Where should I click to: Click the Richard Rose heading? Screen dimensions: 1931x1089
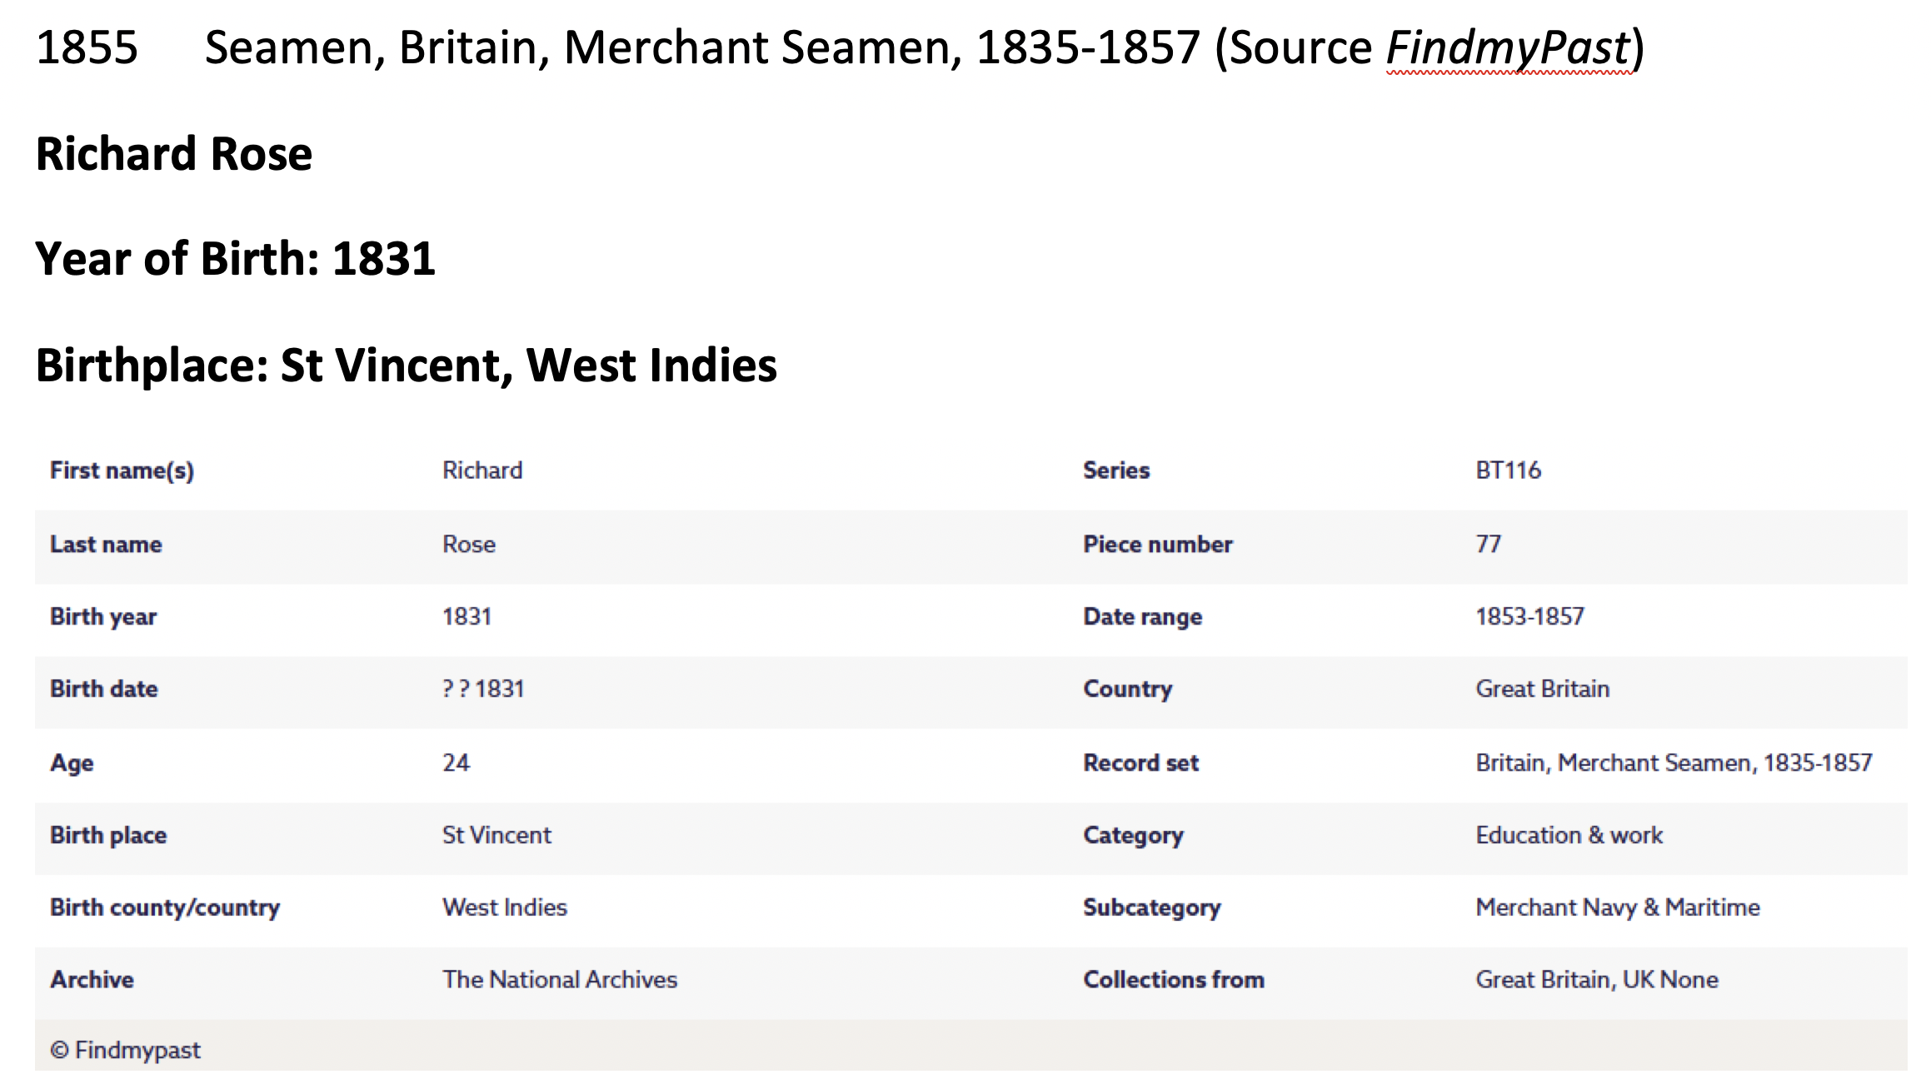174,154
